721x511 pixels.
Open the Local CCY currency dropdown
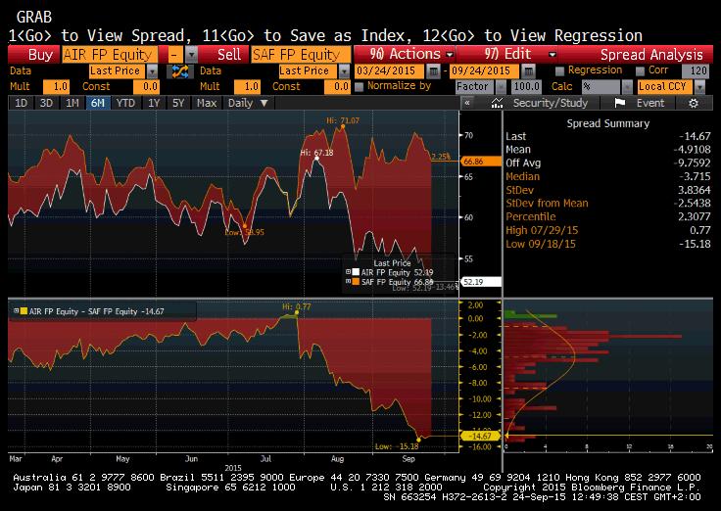(699, 86)
